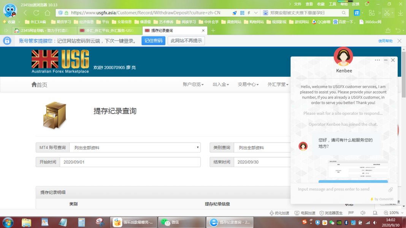Expand the 账户总览 navigation menu
This screenshot has width=406, height=228.
pos(193,84)
